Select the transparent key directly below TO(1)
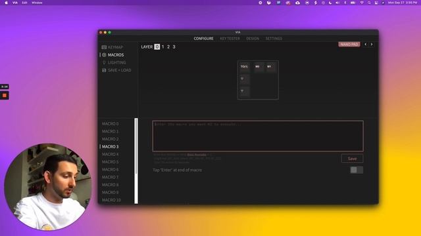 [244, 79]
